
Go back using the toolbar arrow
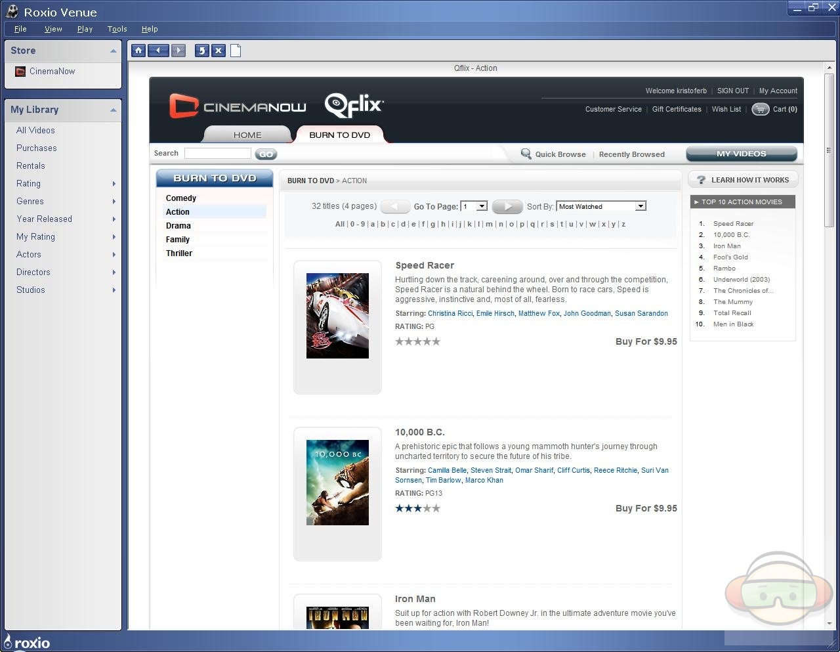tap(158, 51)
